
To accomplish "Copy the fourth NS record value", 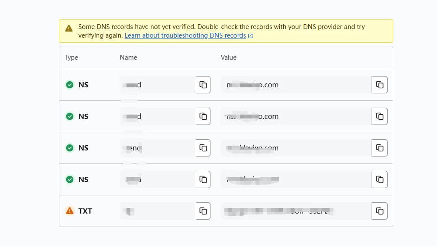I will click(379, 179).
